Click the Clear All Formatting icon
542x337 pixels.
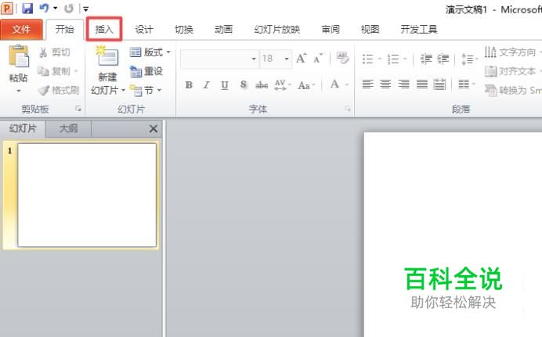coord(343,58)
